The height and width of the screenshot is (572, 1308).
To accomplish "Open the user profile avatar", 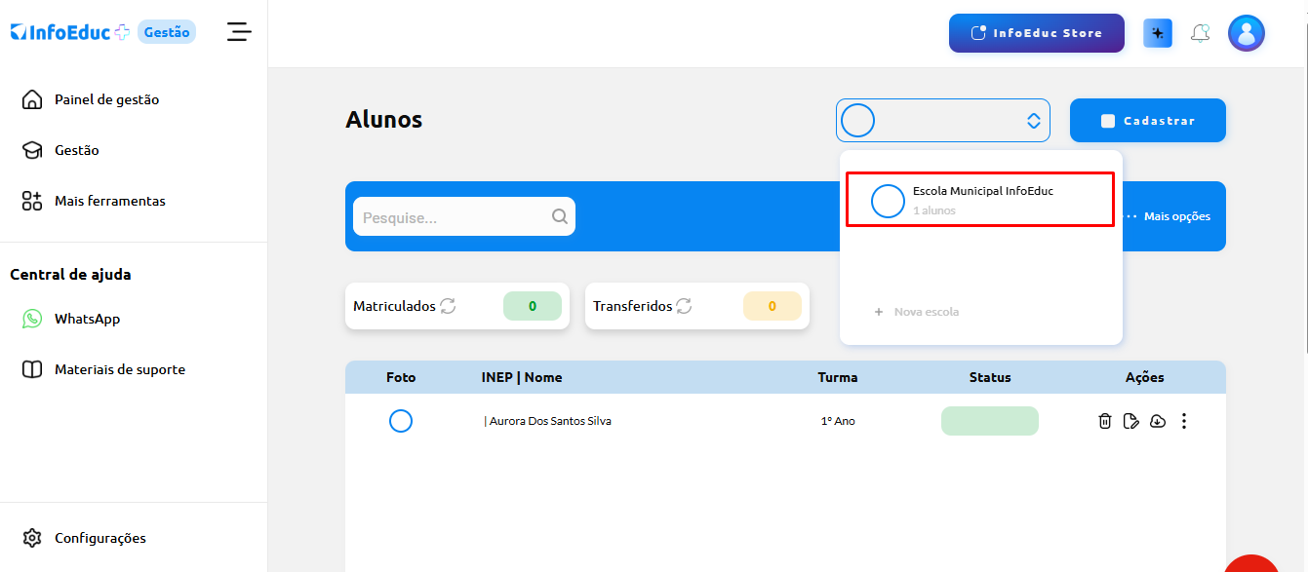I will [1247, 33].
